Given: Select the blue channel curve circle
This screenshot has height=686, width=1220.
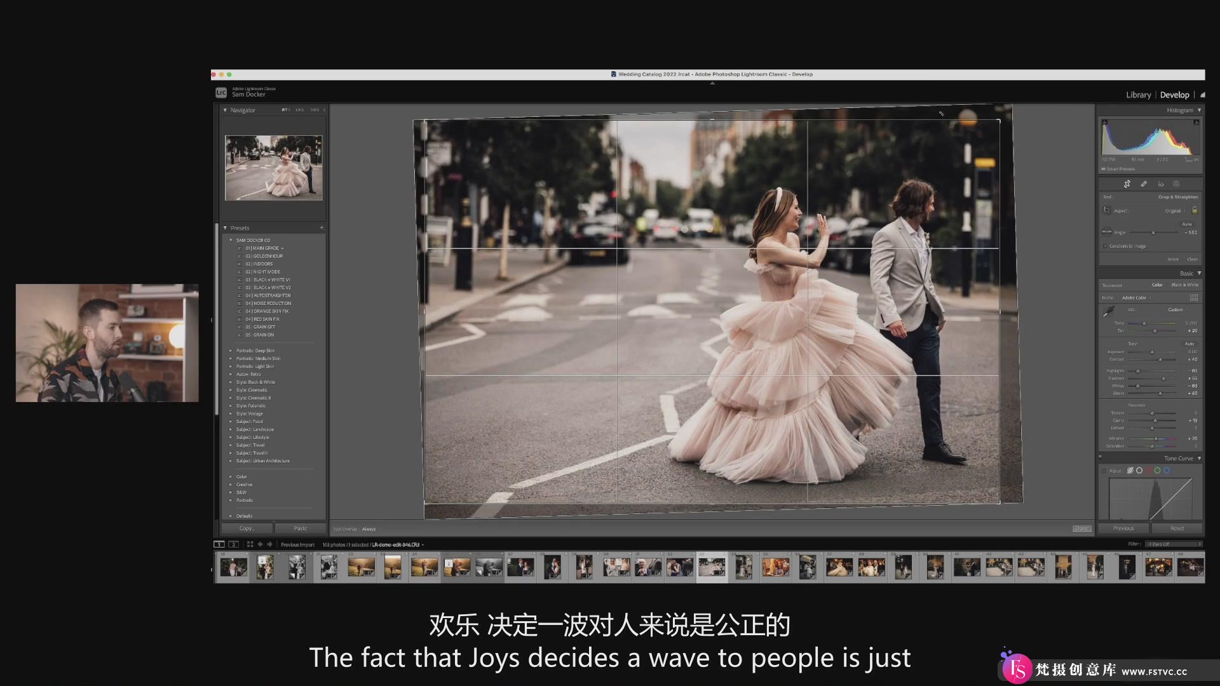Looking at the screenshot, I should tap(1167, 471).
